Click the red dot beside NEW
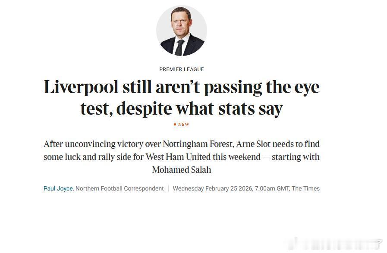The height and width of the screenshot is (253, 387). [175, 125]
